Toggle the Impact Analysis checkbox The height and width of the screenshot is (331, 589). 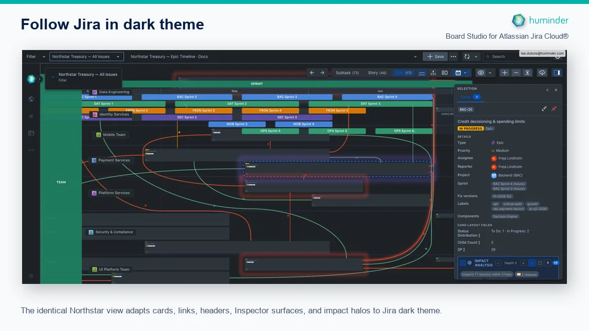pyautogui.click(x=463, y=263)
